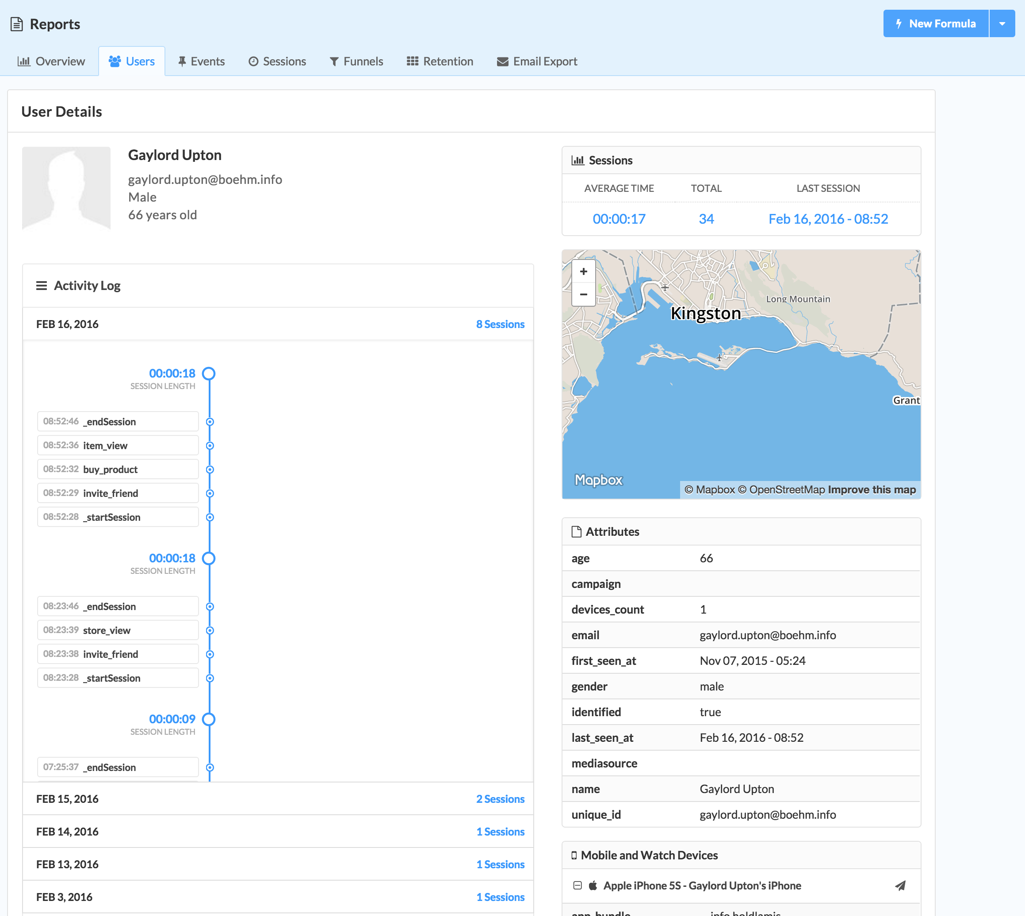This screenshot has width=1025, height=916.
Task: Click the New Formula button
Action: [x=936, y=24]
